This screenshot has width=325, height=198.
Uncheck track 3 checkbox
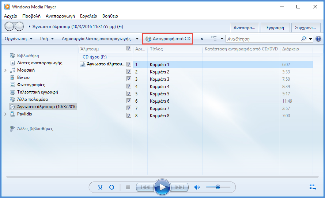[x=129, y=79]
